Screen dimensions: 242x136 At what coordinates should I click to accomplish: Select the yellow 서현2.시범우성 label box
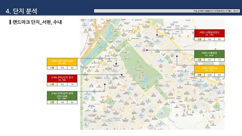click(209, 69)
